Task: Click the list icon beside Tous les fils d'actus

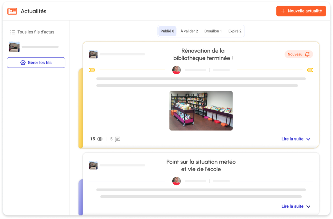Action: tap(13, 32)
